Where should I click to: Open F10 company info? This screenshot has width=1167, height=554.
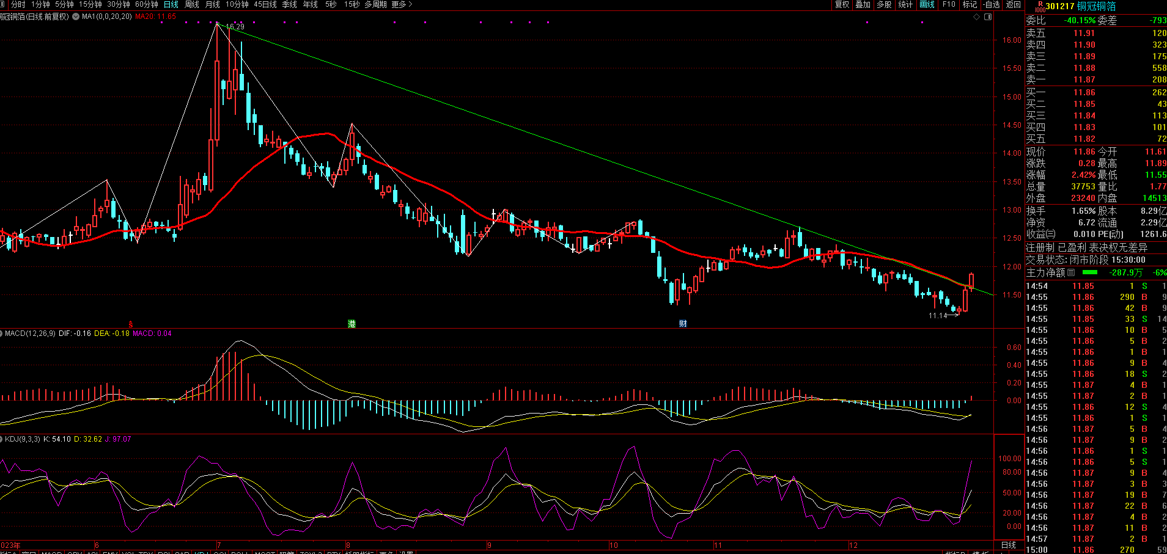(x=949, y=4)
